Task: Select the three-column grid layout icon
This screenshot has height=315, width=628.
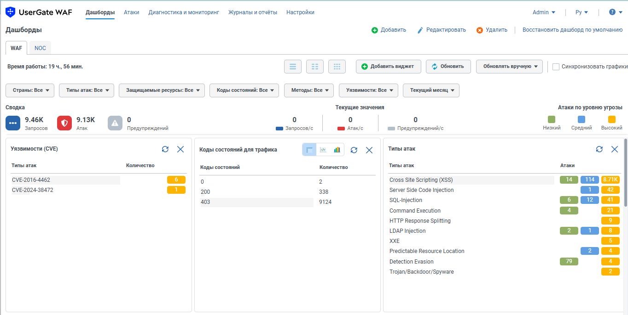Action: click(337, 67)
